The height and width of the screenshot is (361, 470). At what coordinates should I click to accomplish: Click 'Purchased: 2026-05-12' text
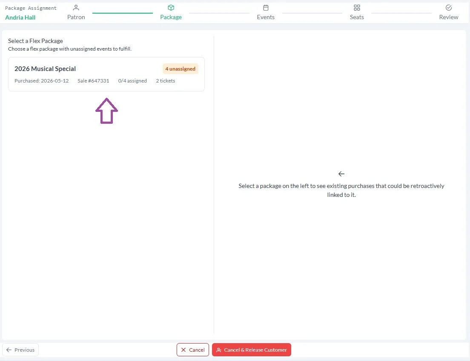coord(42,81)
